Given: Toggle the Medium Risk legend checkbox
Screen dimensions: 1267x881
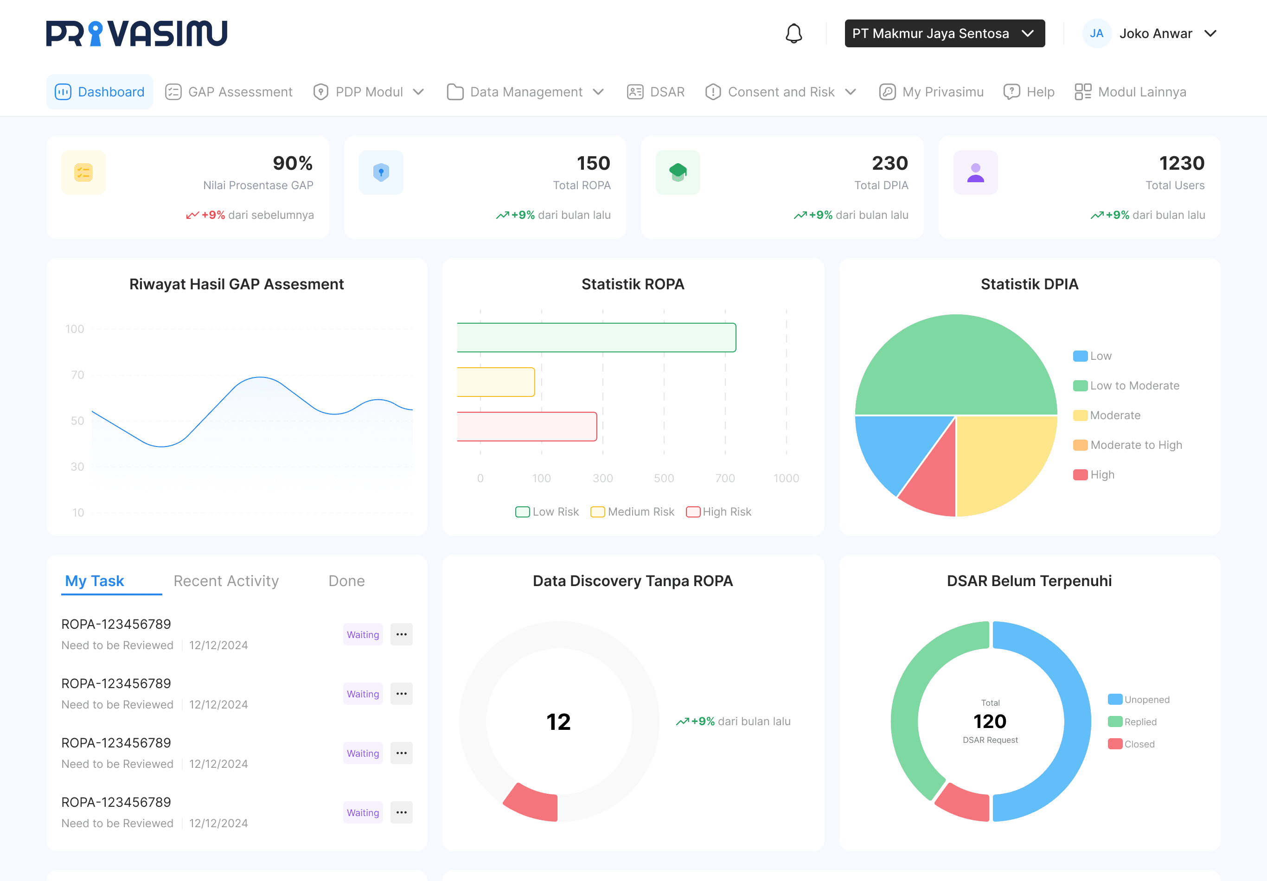Looking at the screenshot, I should pos(597,511).
